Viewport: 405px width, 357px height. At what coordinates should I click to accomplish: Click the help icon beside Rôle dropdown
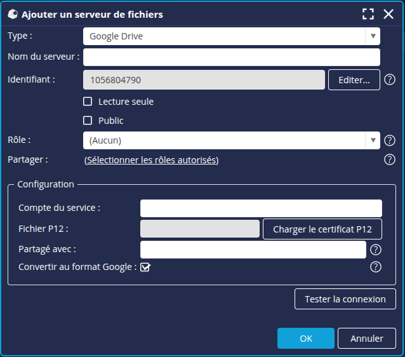coord(390,140)
